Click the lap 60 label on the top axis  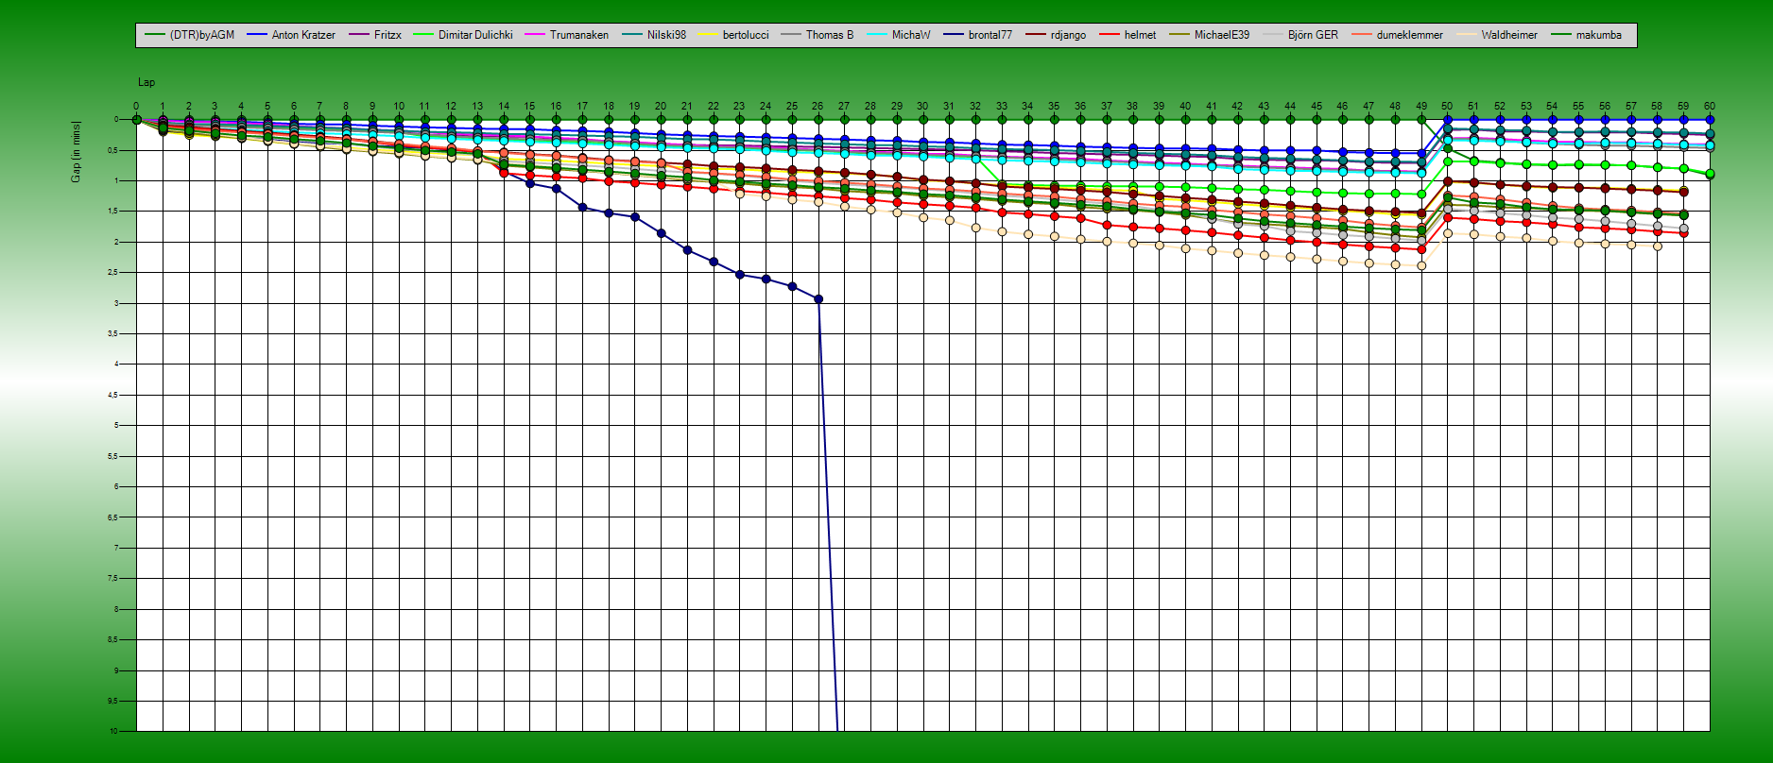[1710, 107]
